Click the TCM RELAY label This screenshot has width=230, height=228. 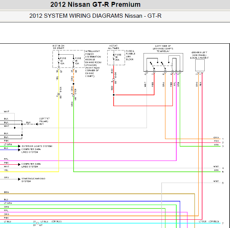(163, 51)
